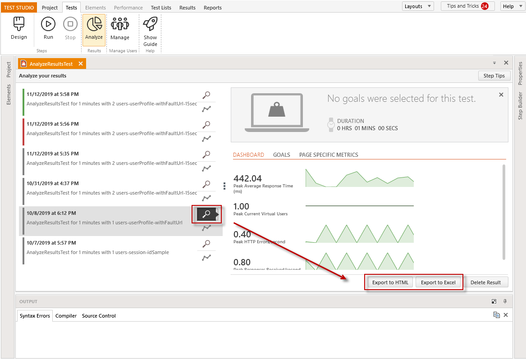Maximize the Output panel window icon
Image resolution: width=526 pixels, height=359 pixels.
(x=494, y=301)
